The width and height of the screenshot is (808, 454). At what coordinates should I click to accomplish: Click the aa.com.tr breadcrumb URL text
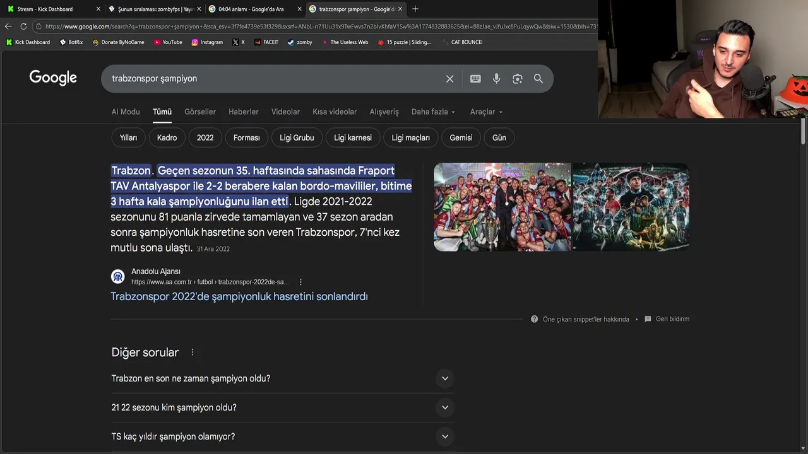[x=210, y=282]
